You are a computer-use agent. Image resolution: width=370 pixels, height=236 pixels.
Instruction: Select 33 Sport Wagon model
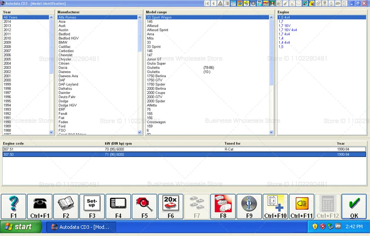[x=208, y=17]
